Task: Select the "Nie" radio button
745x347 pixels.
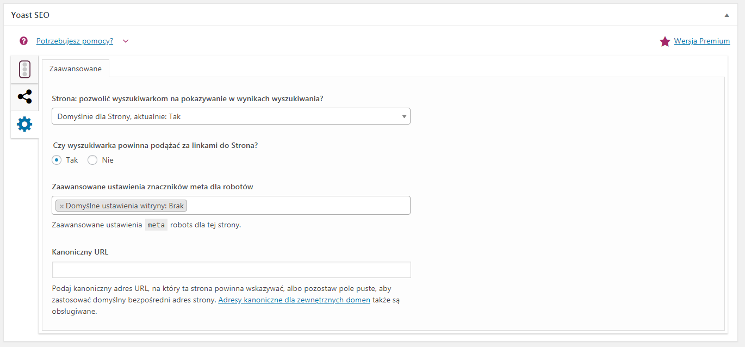Action: [x=92, y=160]
